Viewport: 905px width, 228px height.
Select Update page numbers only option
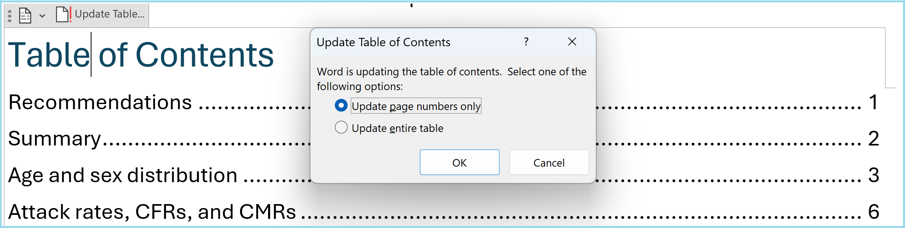point(341,106)
